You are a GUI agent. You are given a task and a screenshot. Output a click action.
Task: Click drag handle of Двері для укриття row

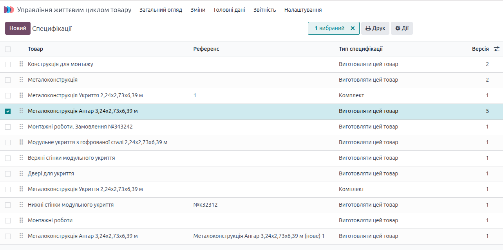click(21, 173)
